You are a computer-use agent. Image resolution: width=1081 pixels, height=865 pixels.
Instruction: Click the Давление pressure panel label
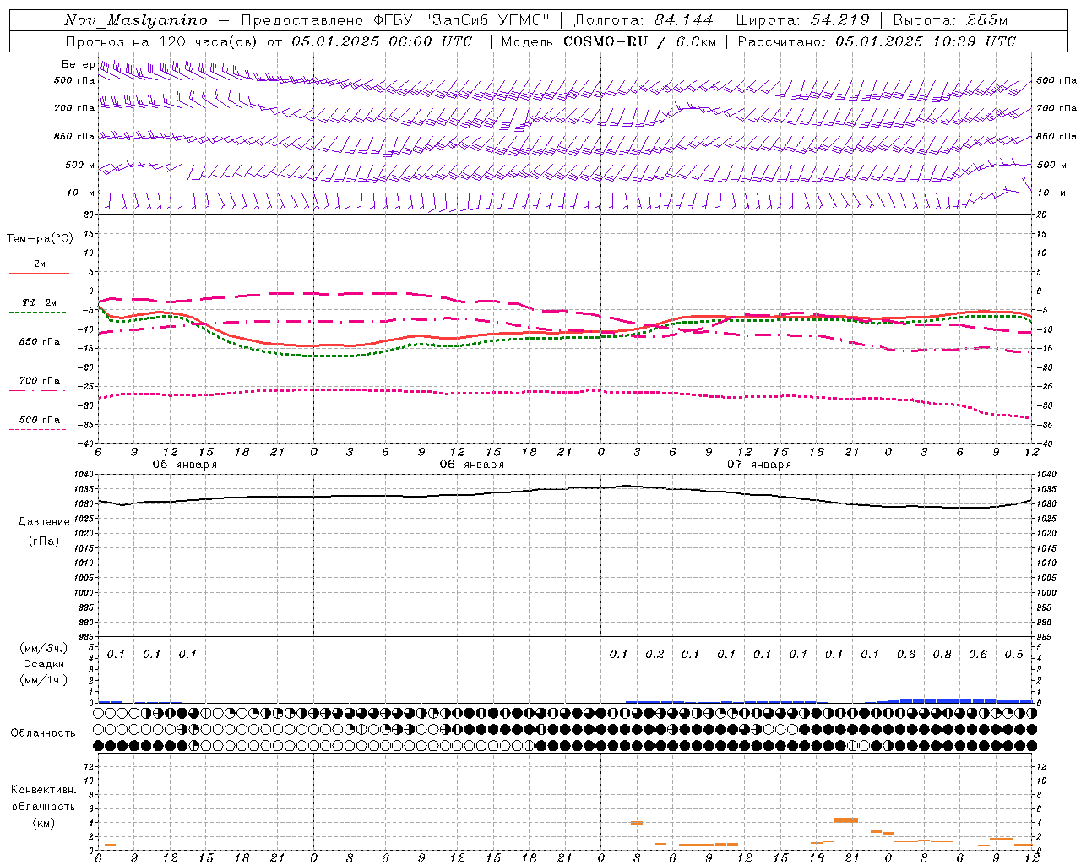tap(44, 522)
